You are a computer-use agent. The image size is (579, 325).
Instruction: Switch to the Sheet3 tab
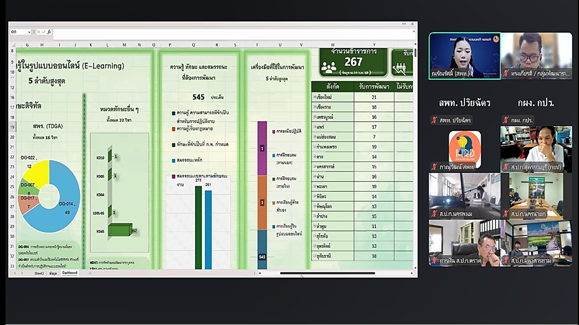[x=39, y=273]
